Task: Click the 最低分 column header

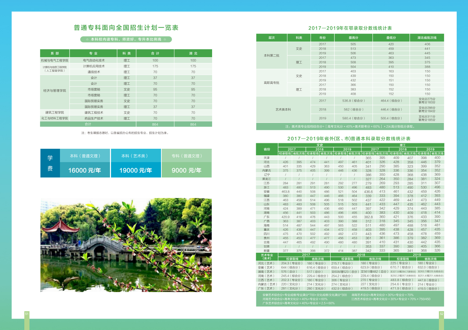Action: (x=391, y=38)
